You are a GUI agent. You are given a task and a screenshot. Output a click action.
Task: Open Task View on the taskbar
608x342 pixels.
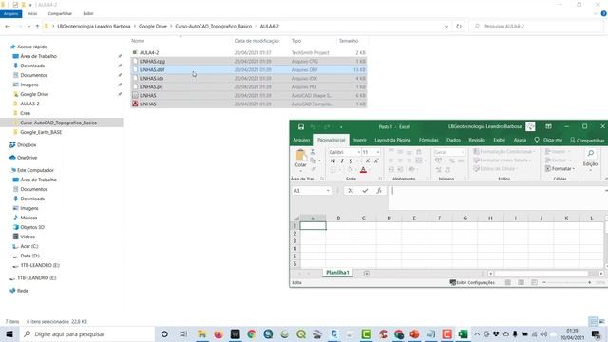[x=183, y=333]
